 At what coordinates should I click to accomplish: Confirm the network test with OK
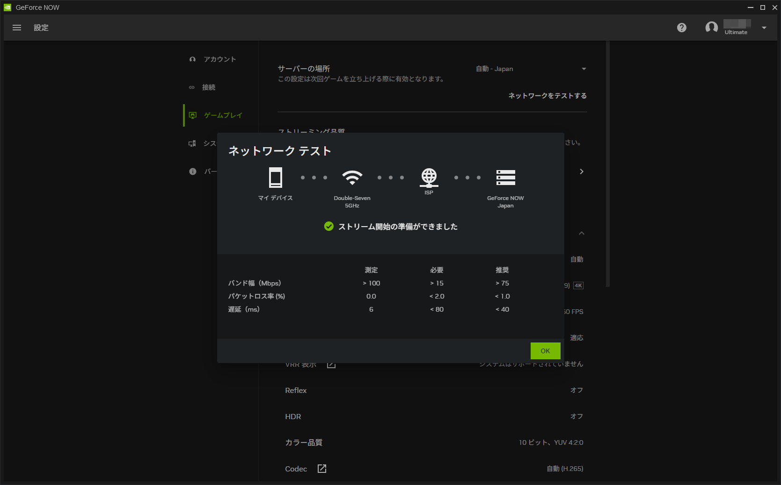point(545,351)
